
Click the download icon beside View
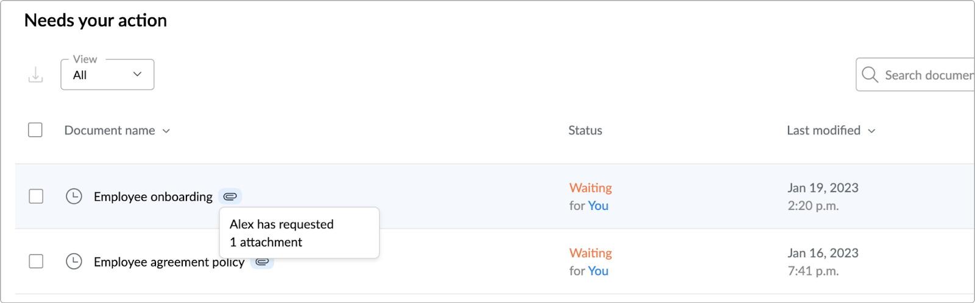pos(36,75)
